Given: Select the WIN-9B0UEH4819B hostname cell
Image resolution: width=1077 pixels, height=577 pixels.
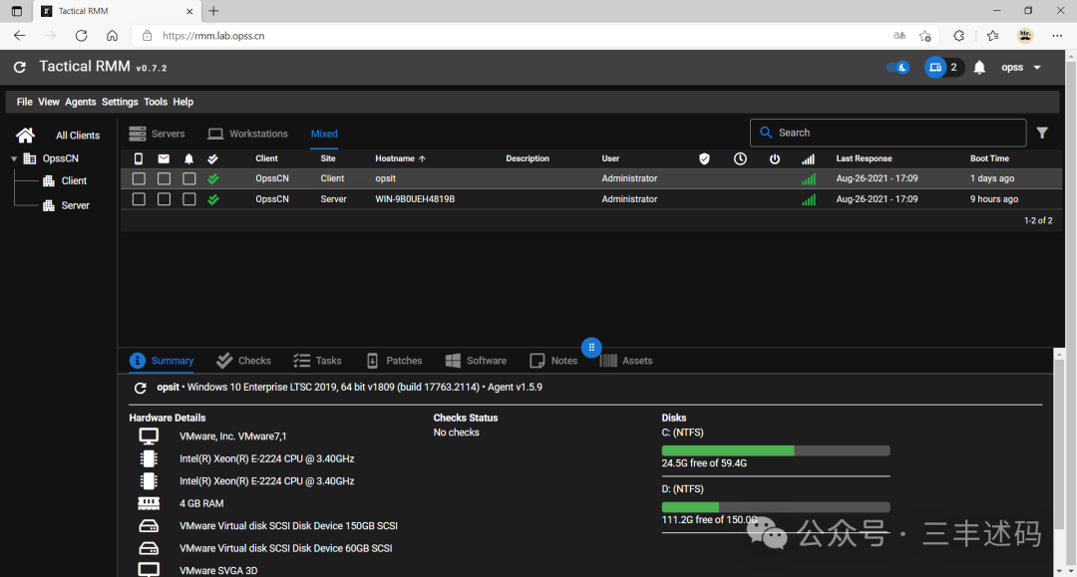Looking at the screenshot, I should (x=415, y=199).
